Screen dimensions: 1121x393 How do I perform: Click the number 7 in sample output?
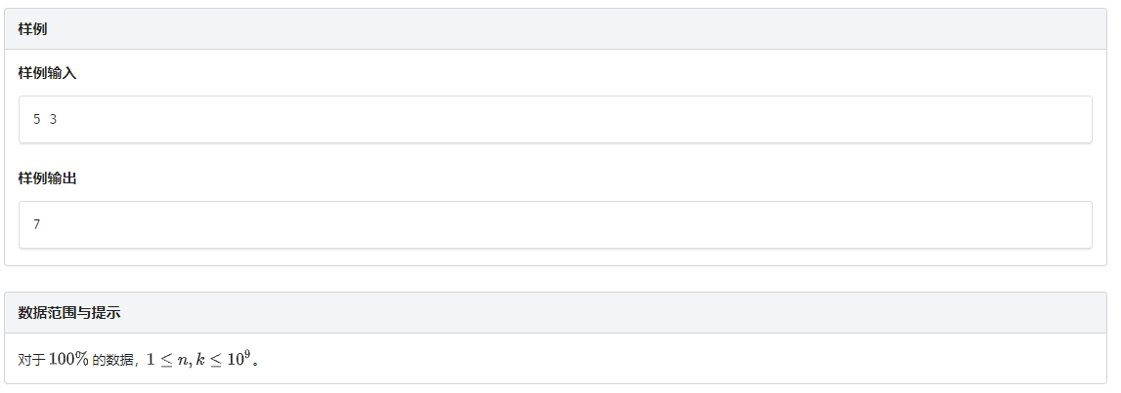[x=37, y=224]
